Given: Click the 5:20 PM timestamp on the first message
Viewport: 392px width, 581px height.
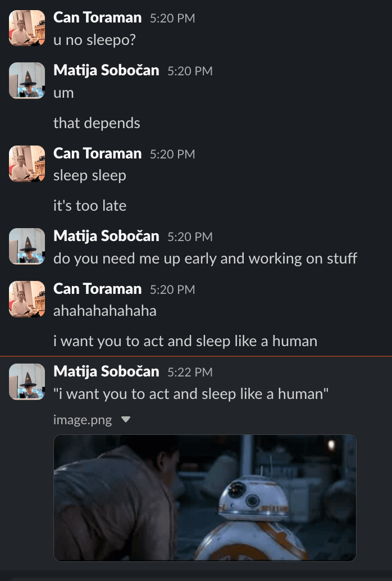Looking at the screenshot, I should [172, 17].
